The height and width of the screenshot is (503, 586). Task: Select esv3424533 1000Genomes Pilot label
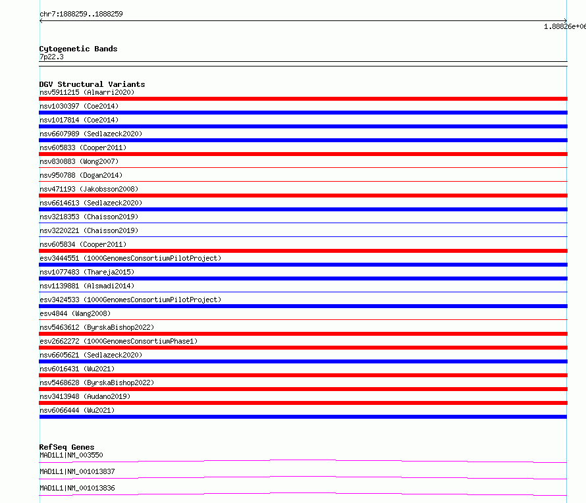coord(130,300)
